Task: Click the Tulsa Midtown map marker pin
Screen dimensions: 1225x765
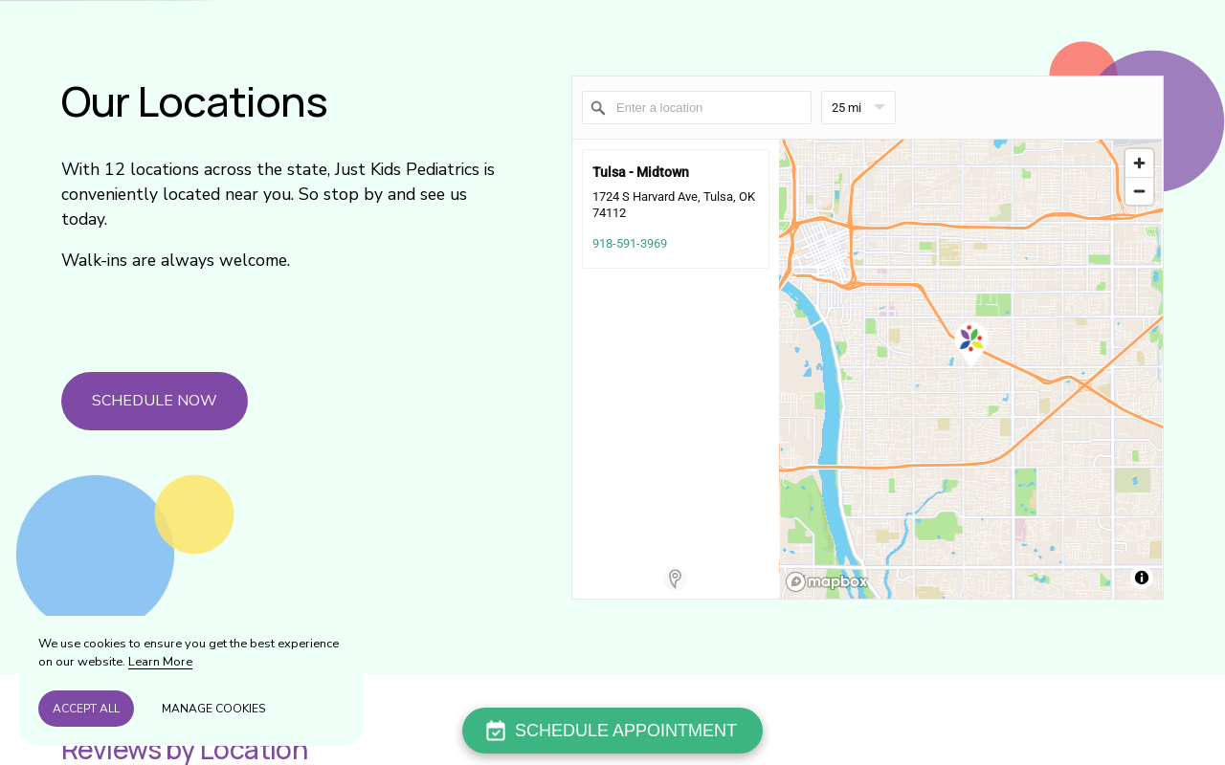Action: (x=971, y=344)
